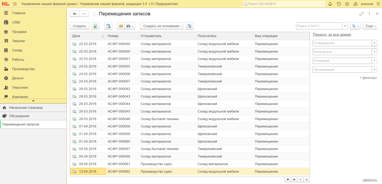Click Период: за все время link
Screen dimensions: 382x184
pos(332,35)
